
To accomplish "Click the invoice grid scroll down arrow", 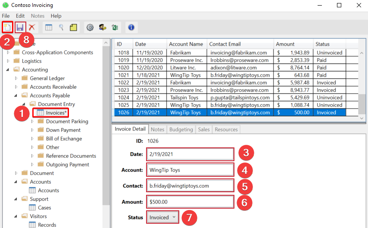I will coord(362,119).
